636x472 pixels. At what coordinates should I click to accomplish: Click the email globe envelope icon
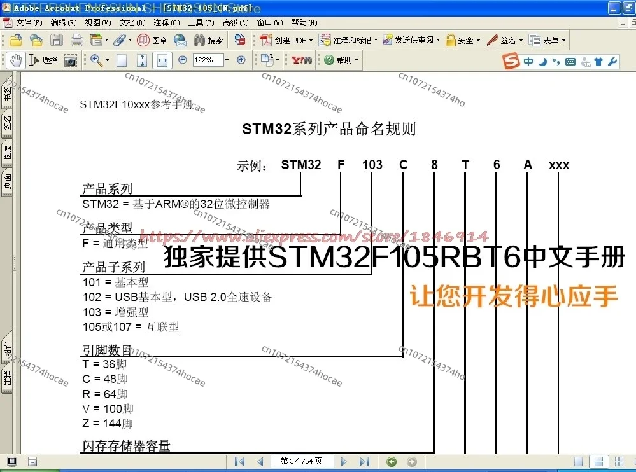click(180, 40)
